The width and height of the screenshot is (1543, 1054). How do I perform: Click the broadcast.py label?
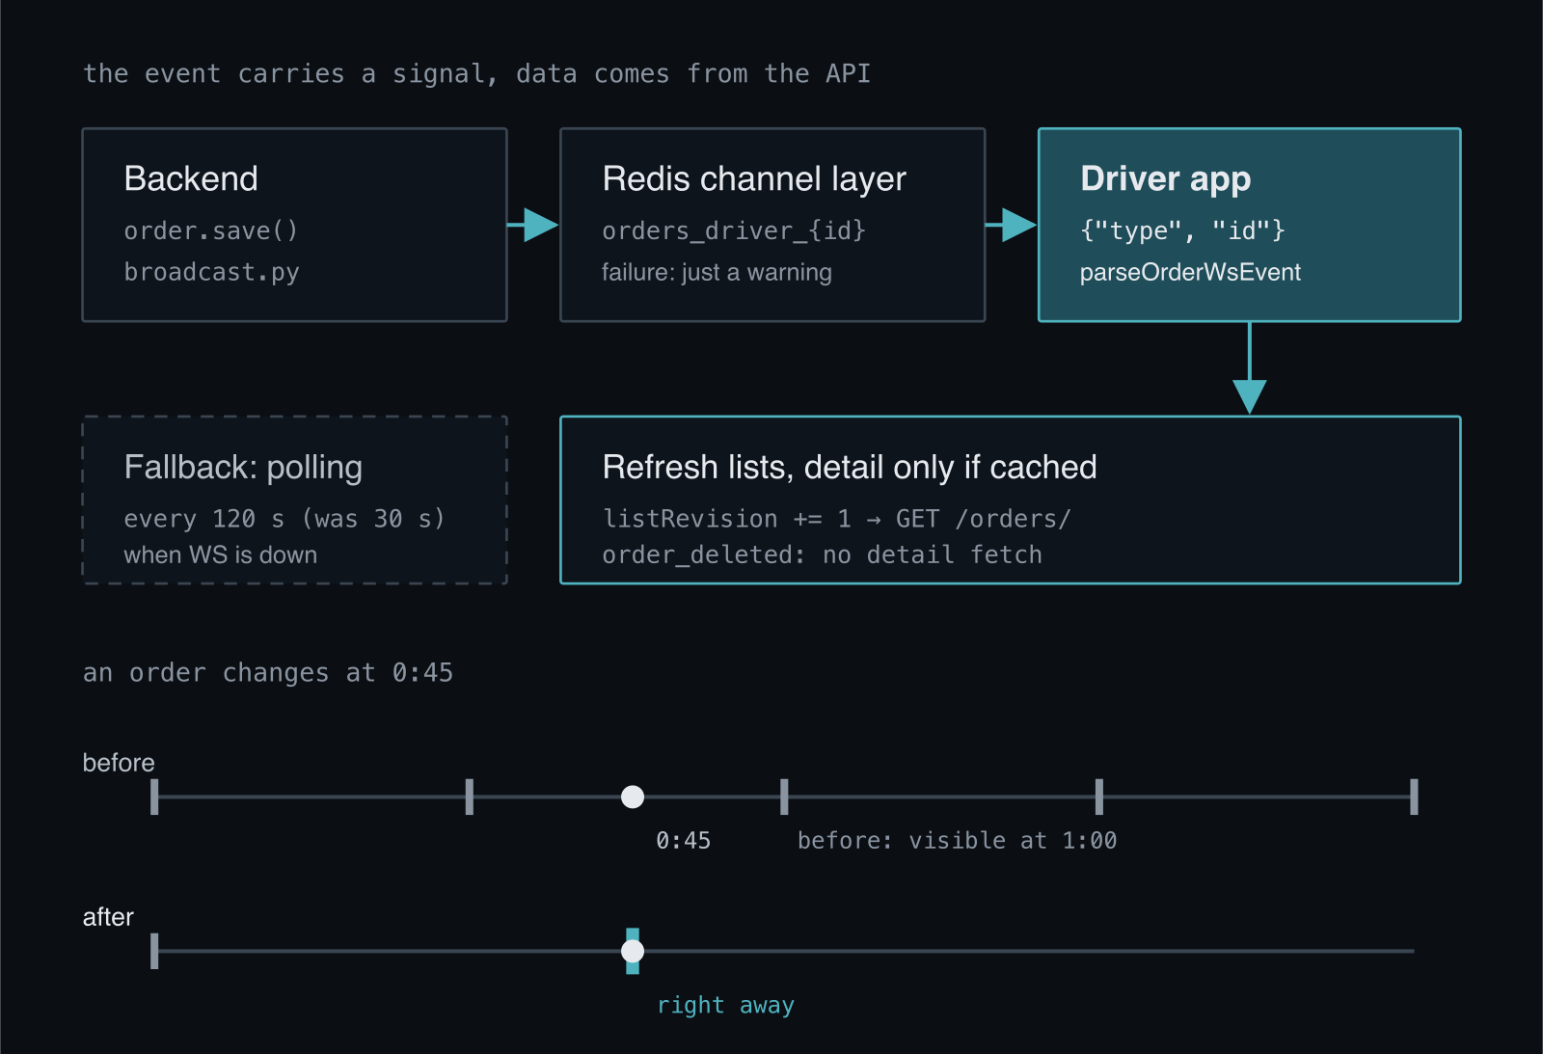pos(212,273)
